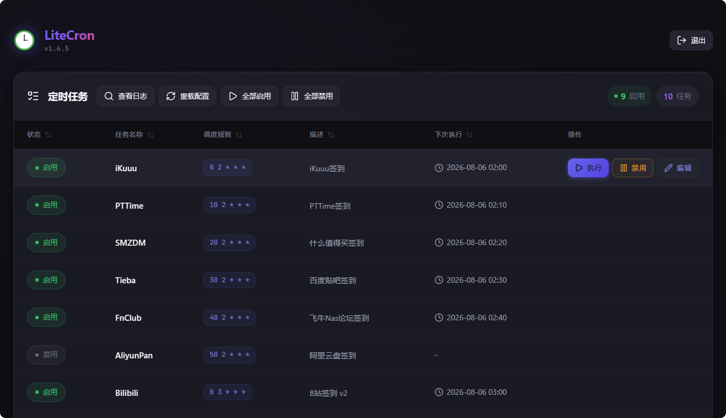
Task: Click next run 2026-08-06 02:10
Action: [471, 205]
